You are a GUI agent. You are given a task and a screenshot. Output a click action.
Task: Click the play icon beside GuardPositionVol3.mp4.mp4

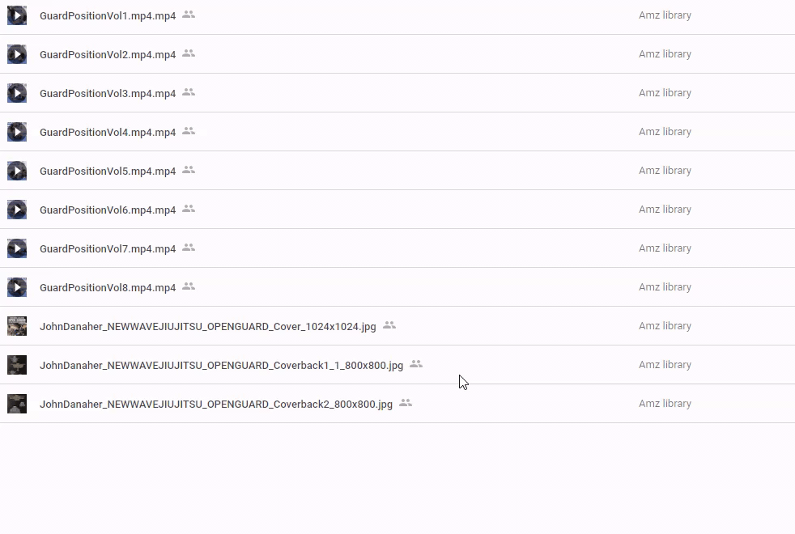(17, 93)
